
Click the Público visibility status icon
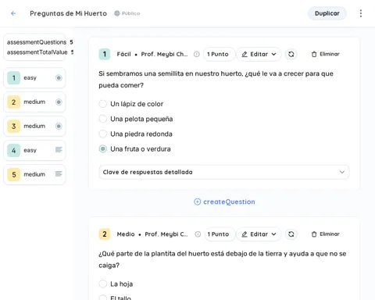pos(117,13)
